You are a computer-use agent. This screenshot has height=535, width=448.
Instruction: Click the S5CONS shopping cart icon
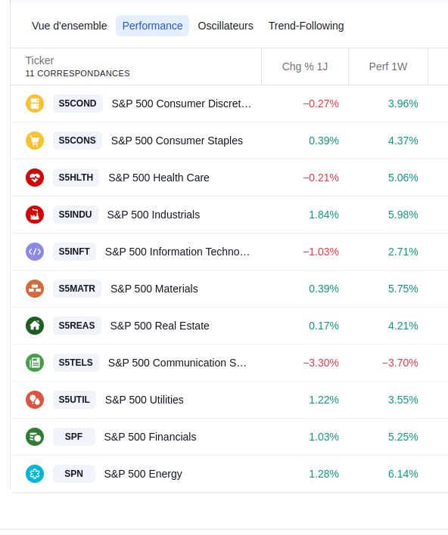tap(35, 141)
